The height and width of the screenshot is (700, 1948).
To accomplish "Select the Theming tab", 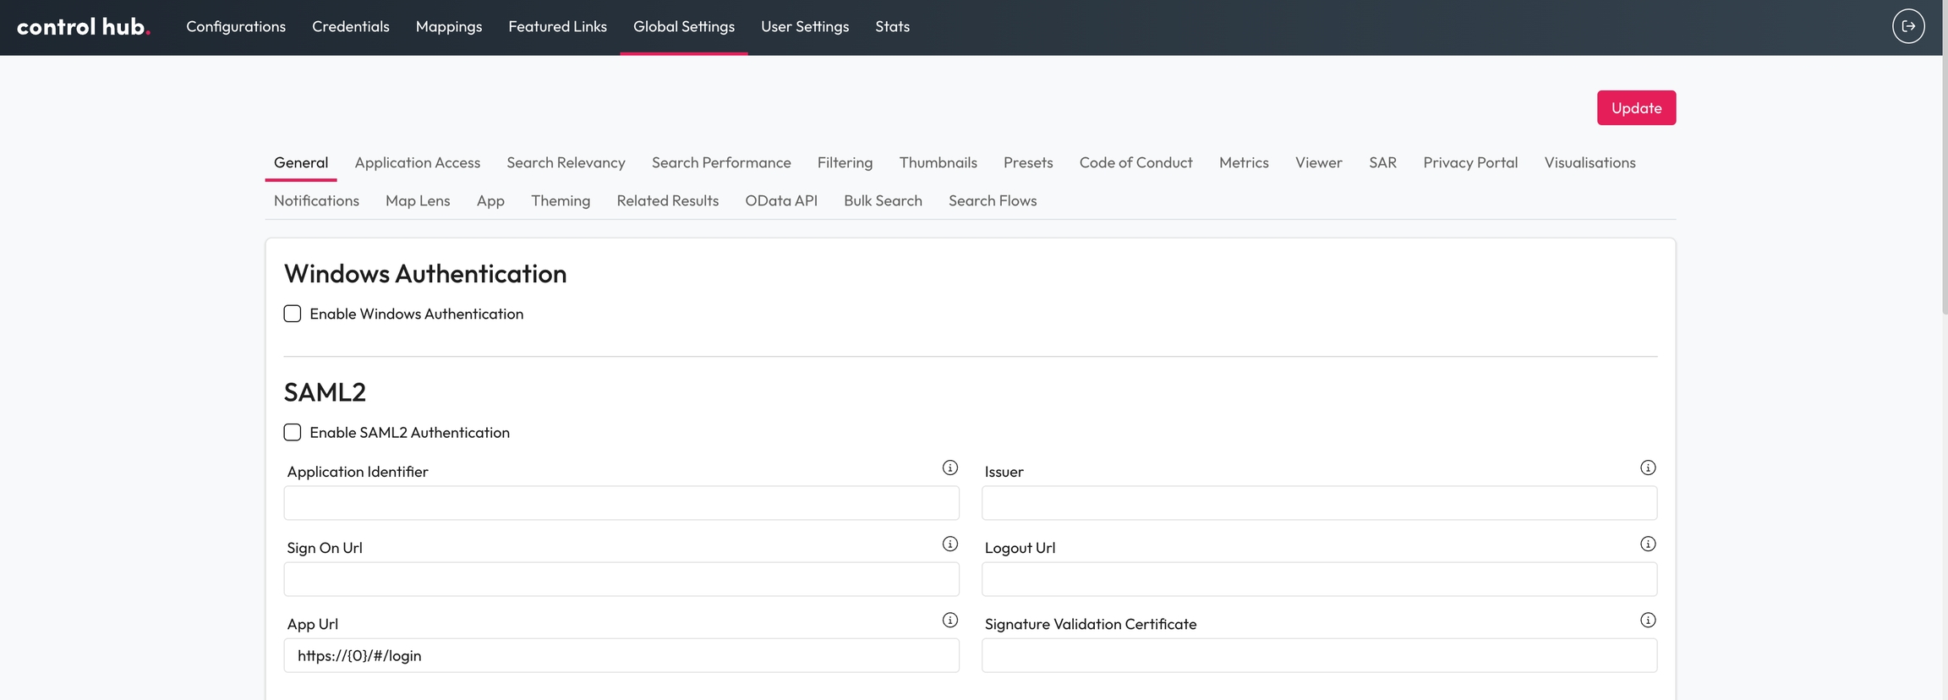I will 560,200.
